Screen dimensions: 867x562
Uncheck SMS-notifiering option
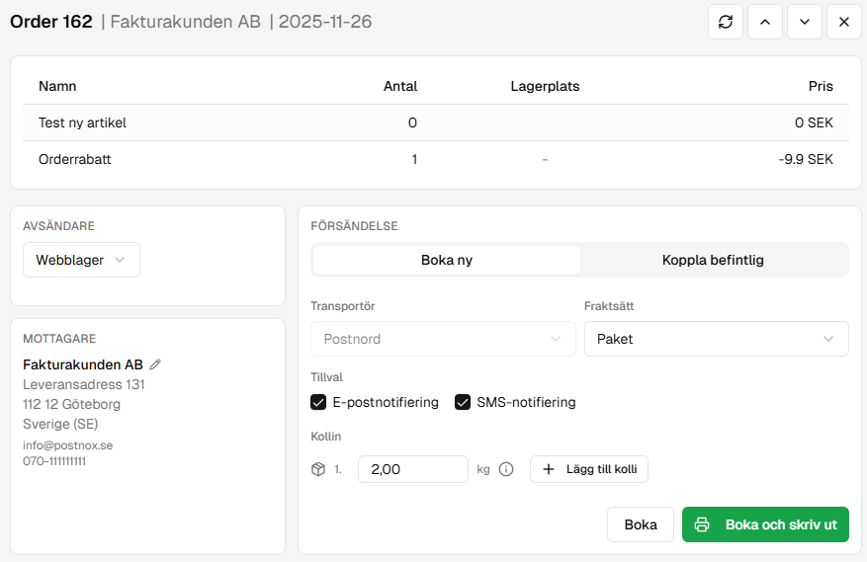point(463,402)
